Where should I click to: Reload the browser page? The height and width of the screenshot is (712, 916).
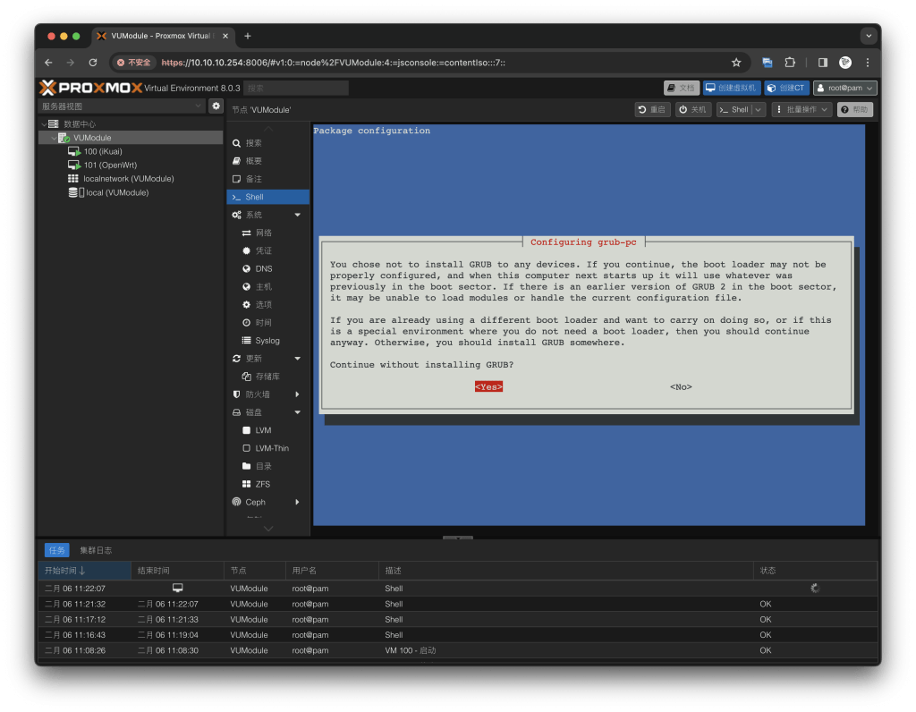tap(93, 63)
